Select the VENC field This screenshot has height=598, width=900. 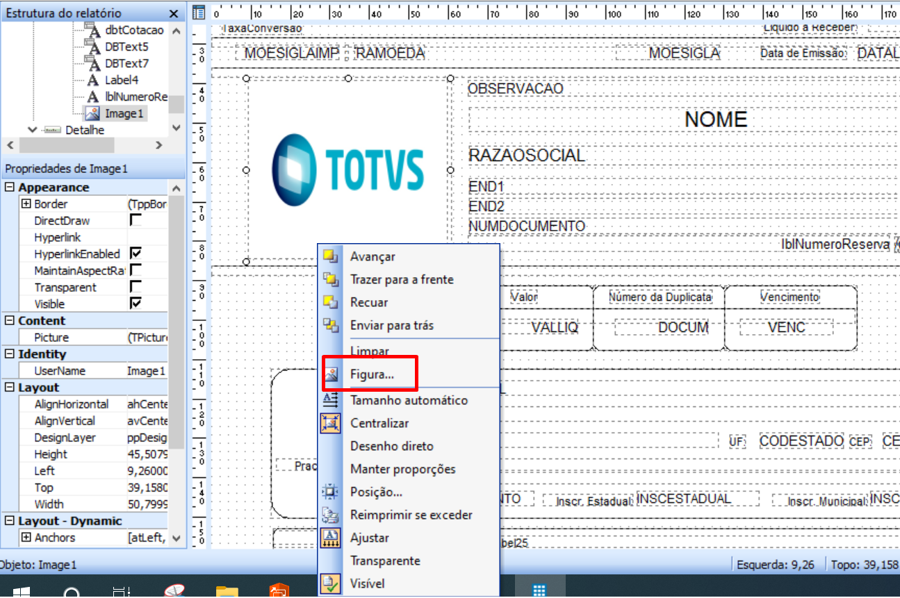787,328
